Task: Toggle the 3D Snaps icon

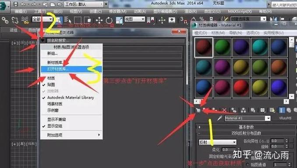Action: point(184,20)
